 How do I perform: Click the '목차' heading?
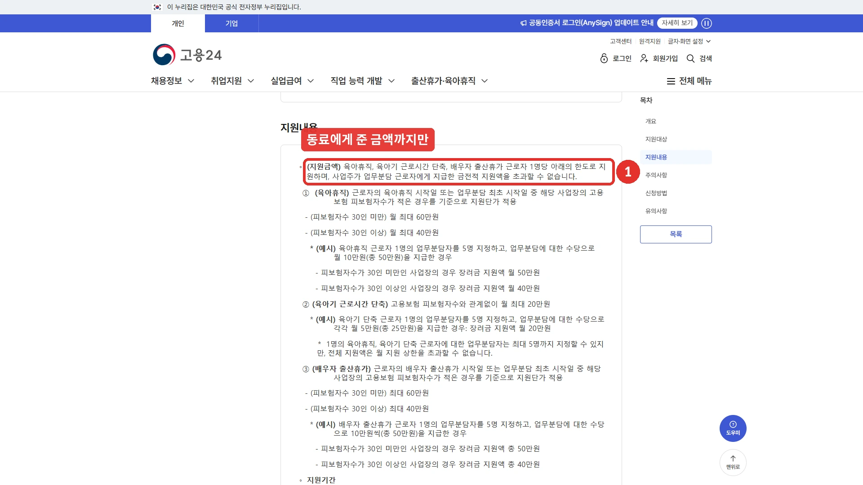point(646,101)
